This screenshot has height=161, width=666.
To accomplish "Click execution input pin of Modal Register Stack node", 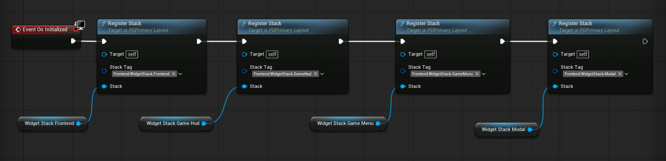I will [555, 41].
